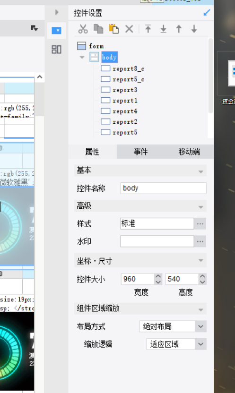Select report3 in the control tree
This screenshot has width=235, height=393.
tap(125, 90)
